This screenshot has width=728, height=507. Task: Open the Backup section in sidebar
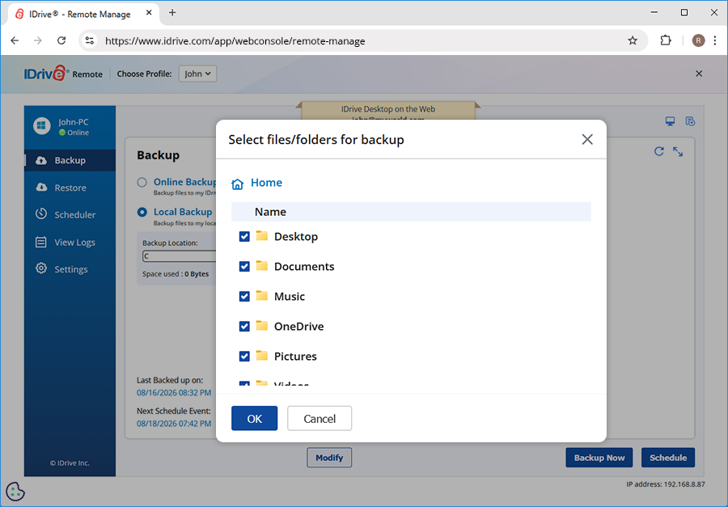pos(70,160)
